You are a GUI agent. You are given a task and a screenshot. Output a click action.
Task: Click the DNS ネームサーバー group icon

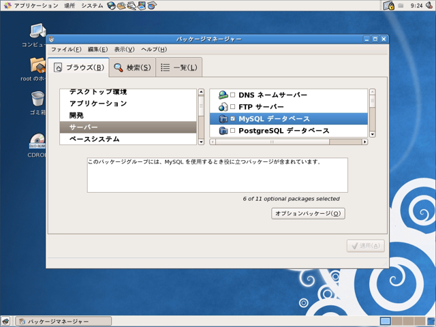coord(223,95)
